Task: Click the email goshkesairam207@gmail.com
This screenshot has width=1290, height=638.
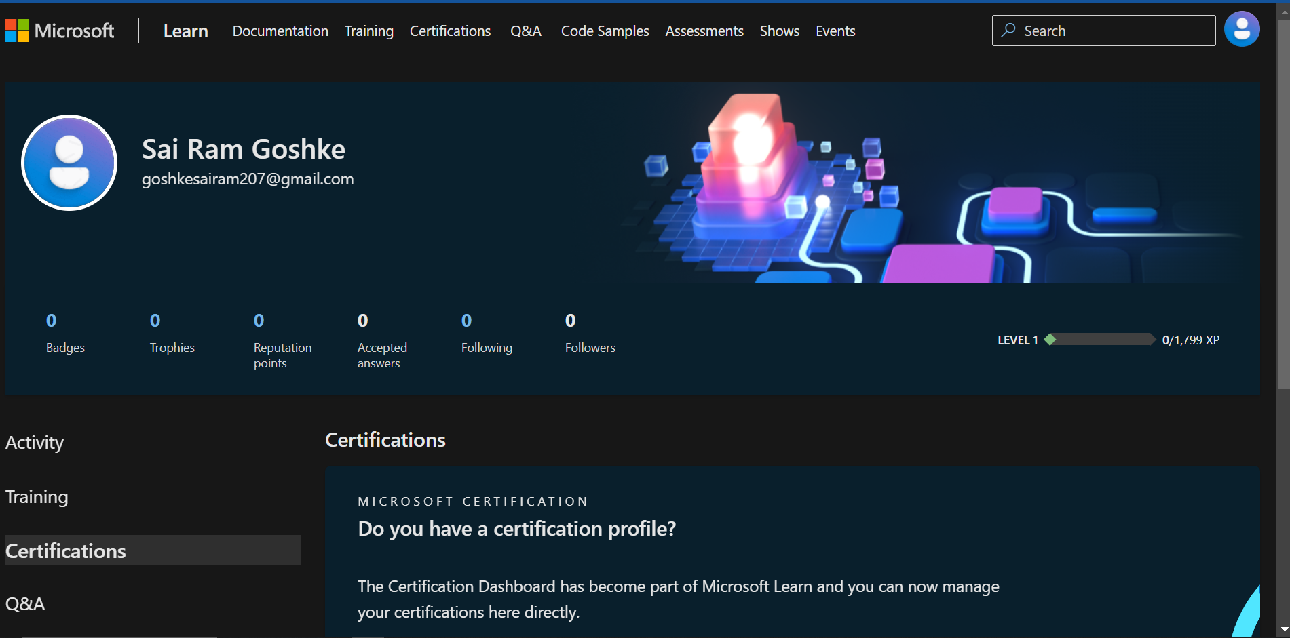Action: point(248,179)
